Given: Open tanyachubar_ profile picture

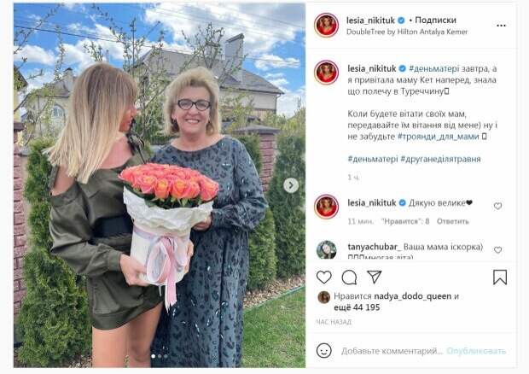Looking at the screenshot, I should tap(326, 250).
